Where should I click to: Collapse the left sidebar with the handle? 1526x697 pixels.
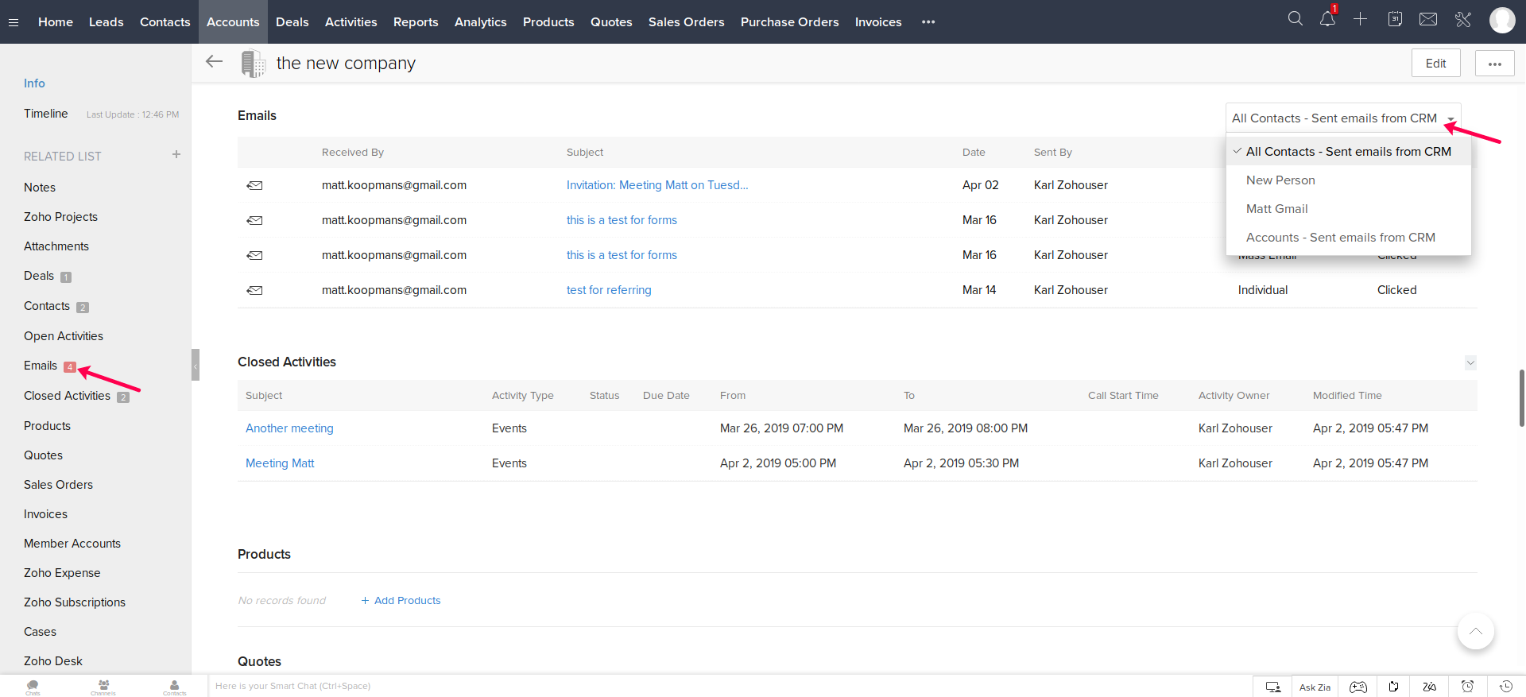(196, 365)
